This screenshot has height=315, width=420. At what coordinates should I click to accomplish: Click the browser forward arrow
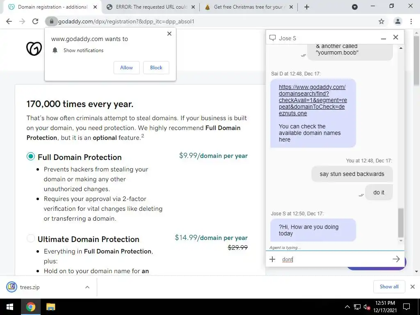(x=22, y=21)
